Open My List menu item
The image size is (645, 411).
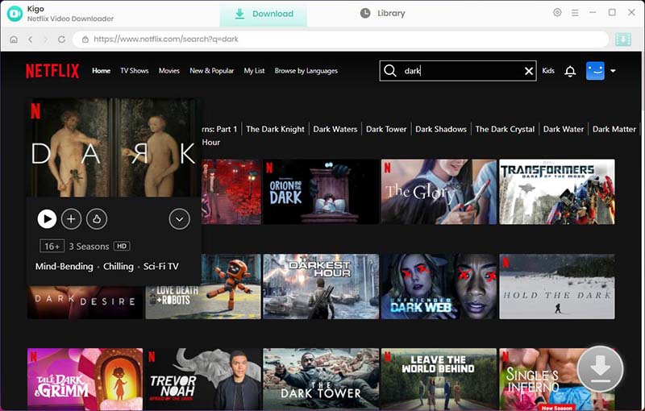click(x=254, y=71)
